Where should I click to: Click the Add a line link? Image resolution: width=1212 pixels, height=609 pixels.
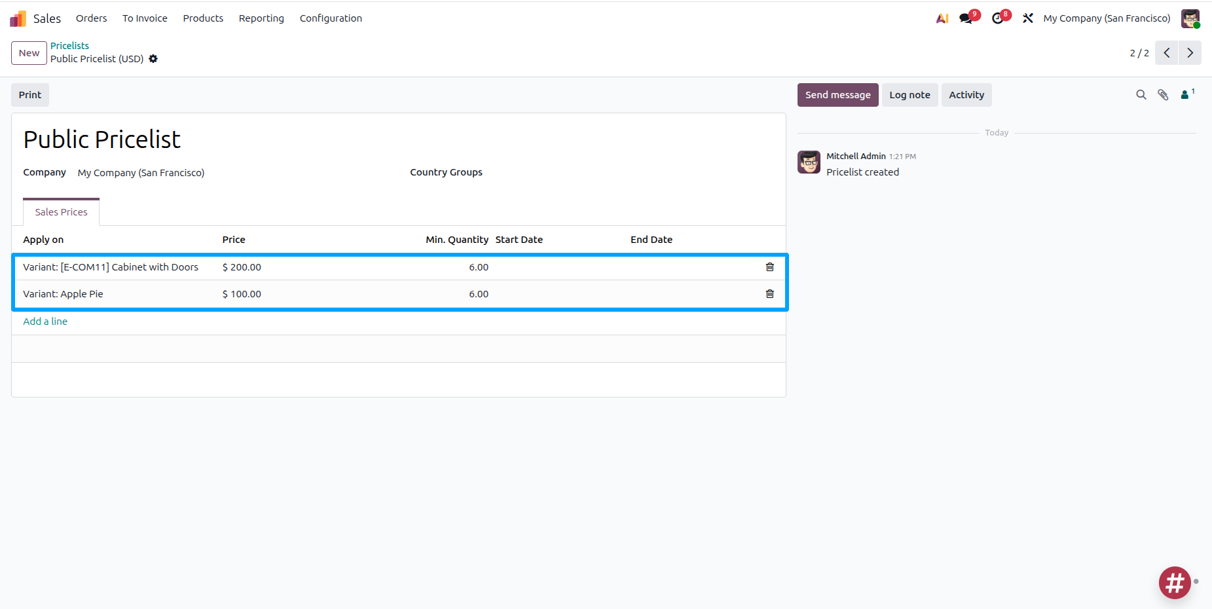(45, 322)
